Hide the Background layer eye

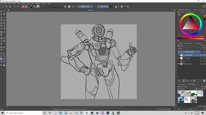coord(179,64)
